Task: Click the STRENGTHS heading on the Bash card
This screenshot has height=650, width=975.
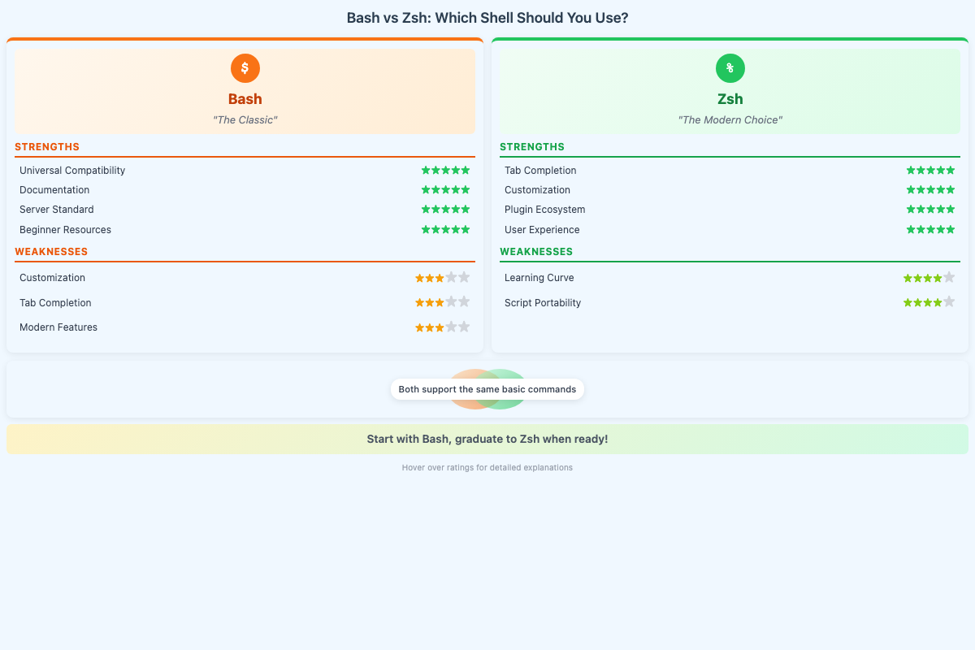Action: [x=47, y=147]
